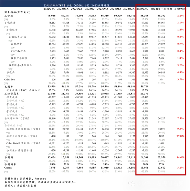The width and height of the screenshot is (190, 191).
Task: Select the 总经营成本 row label
Action: click(x=12, y=94)
